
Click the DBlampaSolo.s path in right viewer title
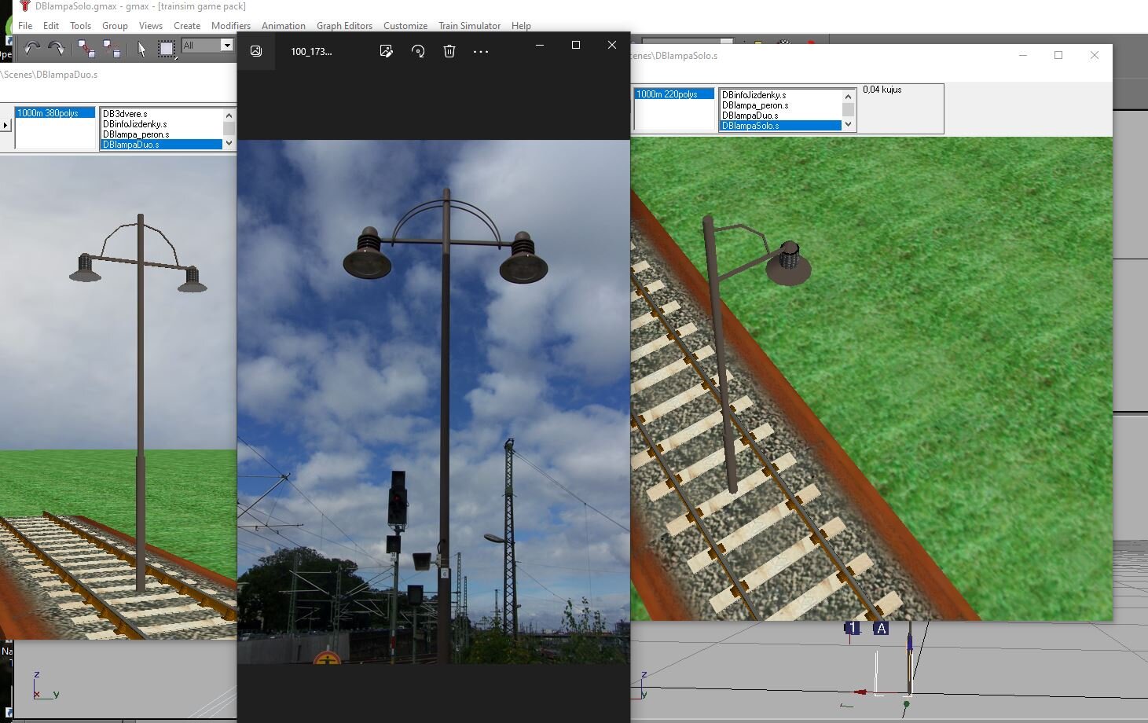point(674,56)
